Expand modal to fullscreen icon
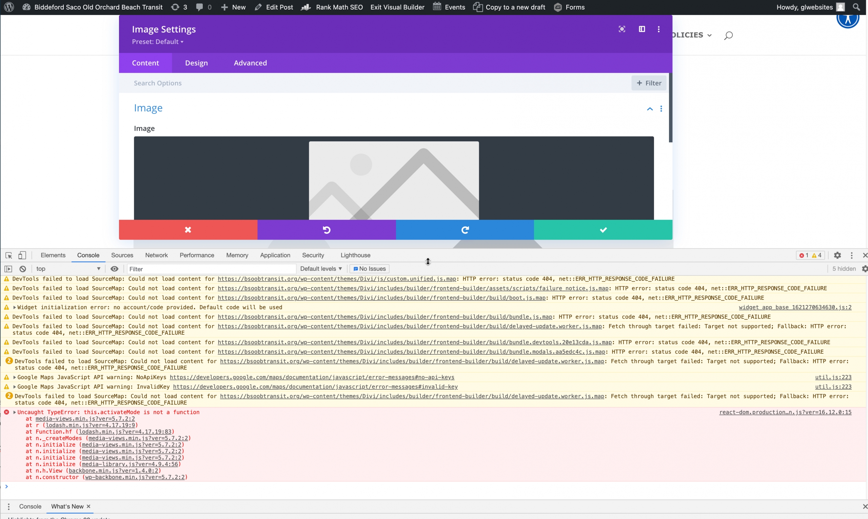The width and height of the screenshot is (868, 519). 622,29
